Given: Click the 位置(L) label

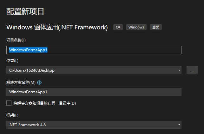Looking at the screenshot, I should [x=12, y=60].
